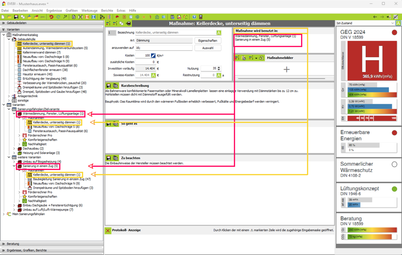Open the Ist-Zustand dropdown

(x=365, y=23)
